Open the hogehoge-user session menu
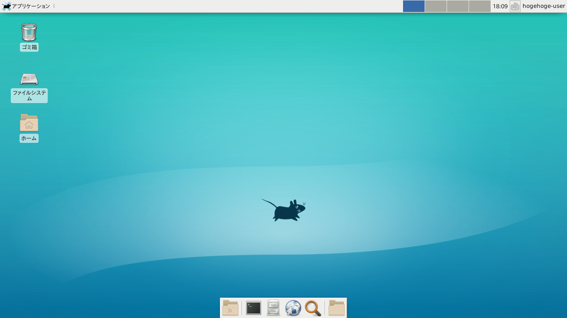567x318 pixels. (x=544, y=6)
